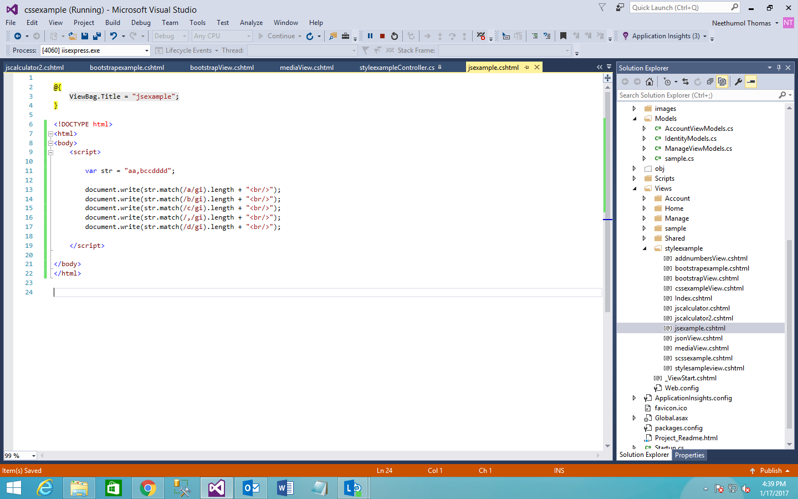This screenshot has width=798, height=499.
Task: Open the Application Insights dropdown arrow
Action: tap(705, 36)
